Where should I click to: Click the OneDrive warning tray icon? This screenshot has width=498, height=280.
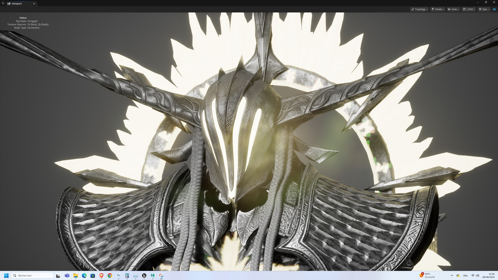(458, 276)
